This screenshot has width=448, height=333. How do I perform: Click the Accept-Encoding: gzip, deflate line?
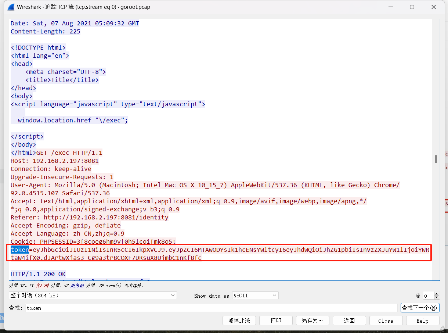coord(66,225)
